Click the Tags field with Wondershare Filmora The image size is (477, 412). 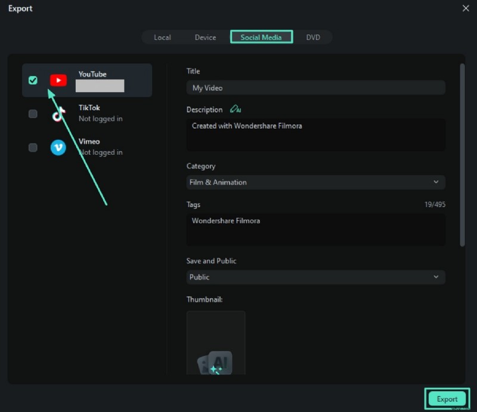coord(315,229)
